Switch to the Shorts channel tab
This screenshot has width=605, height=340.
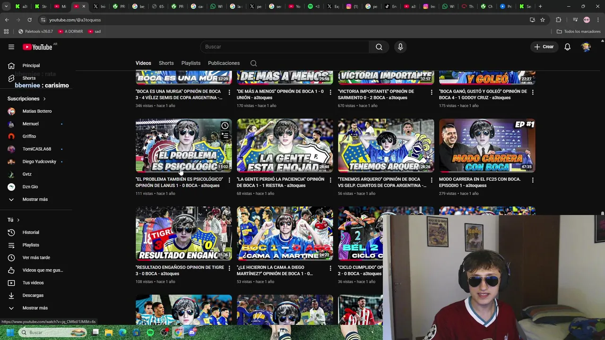pos(166,63)
